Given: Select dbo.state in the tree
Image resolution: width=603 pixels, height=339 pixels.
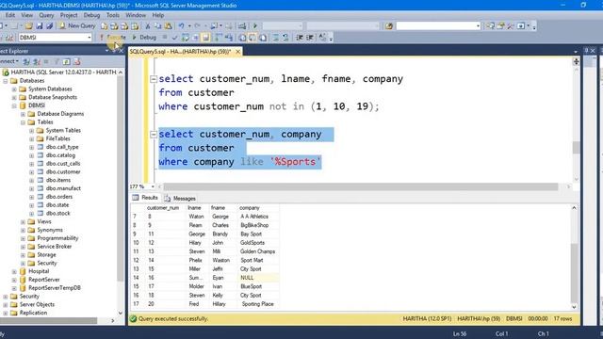Looking at the screenshot, I should [57, 205].
